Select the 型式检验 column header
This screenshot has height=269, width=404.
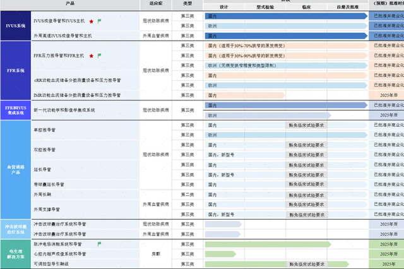265,7
